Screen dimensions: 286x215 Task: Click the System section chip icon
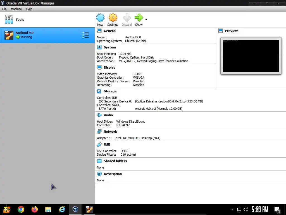(x=99, y=47)
